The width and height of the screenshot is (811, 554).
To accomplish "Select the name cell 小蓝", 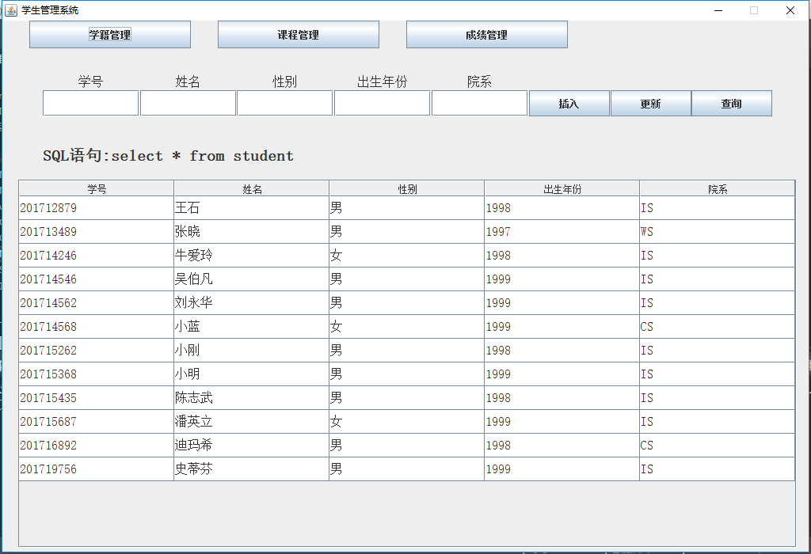I will [251, 327].
